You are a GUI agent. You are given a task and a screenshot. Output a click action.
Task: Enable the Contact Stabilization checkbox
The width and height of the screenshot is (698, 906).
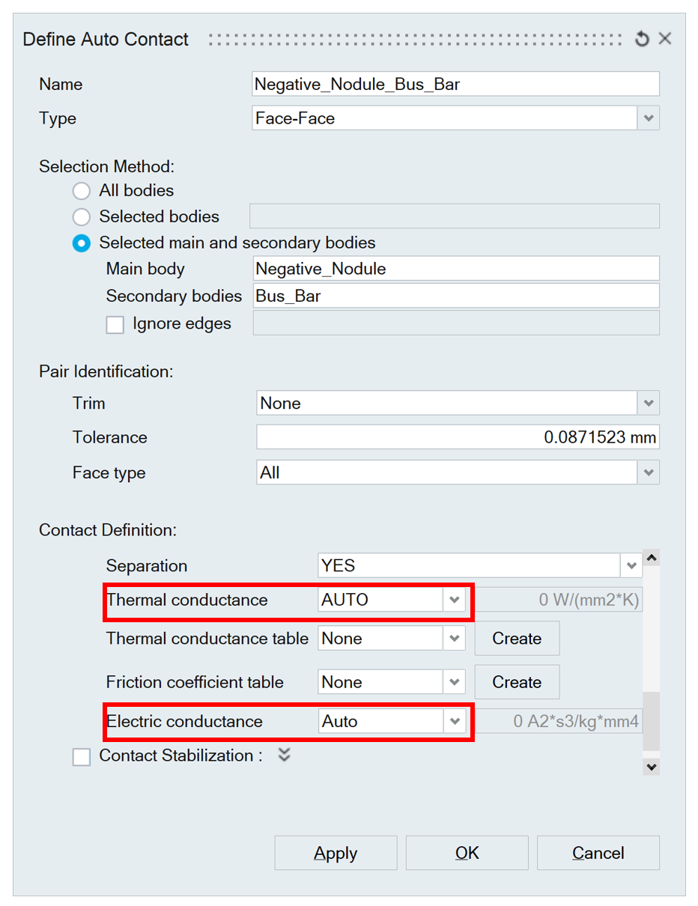82,757
